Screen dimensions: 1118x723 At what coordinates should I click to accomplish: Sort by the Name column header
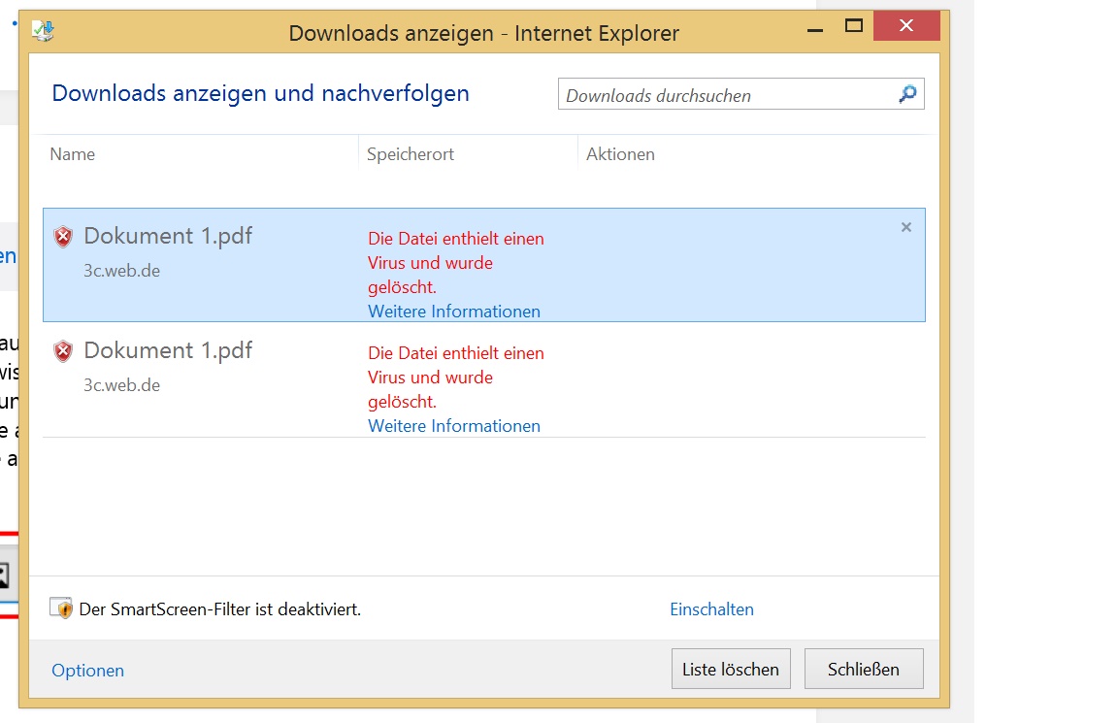coord(72,154)
